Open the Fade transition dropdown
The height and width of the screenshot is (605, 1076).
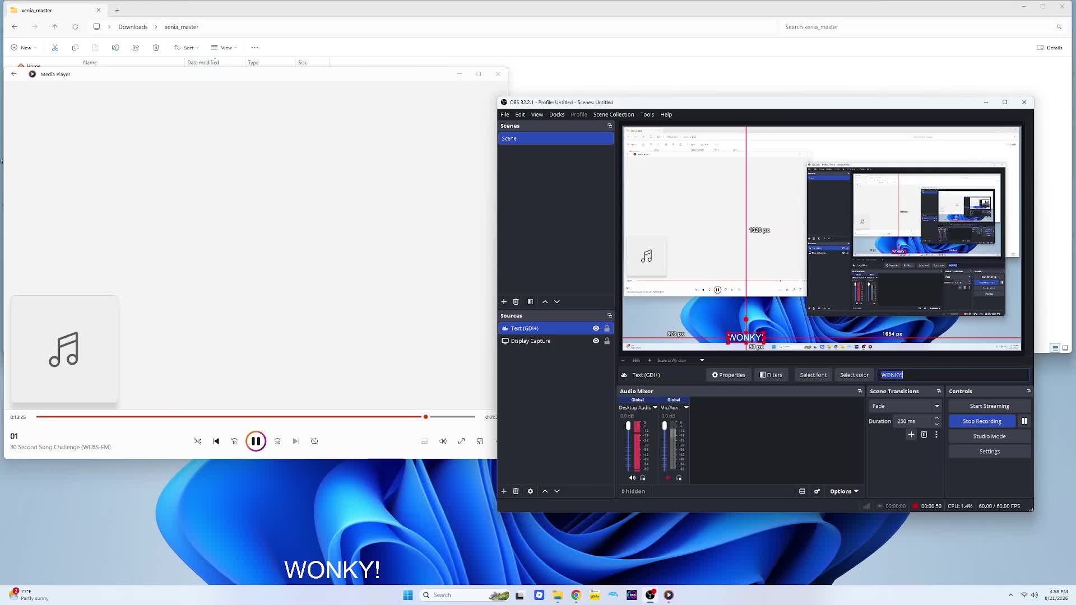(x=905, y=406)
